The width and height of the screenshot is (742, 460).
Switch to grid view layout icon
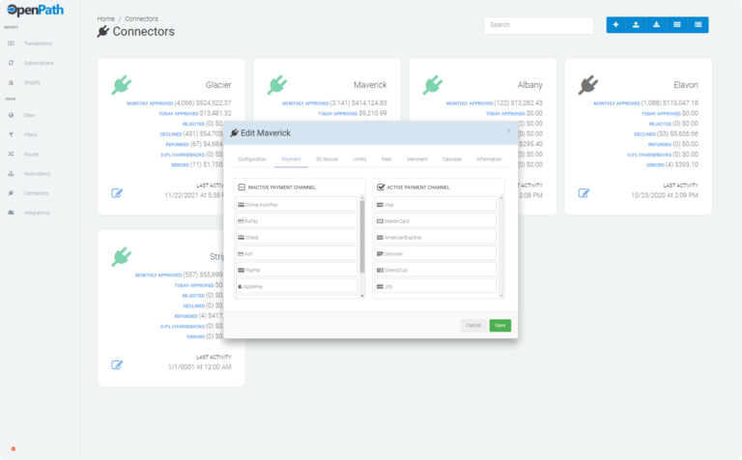coord(676,25)
